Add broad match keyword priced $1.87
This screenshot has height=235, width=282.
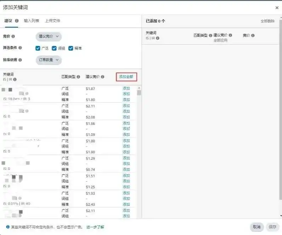(x=126, y=88)
